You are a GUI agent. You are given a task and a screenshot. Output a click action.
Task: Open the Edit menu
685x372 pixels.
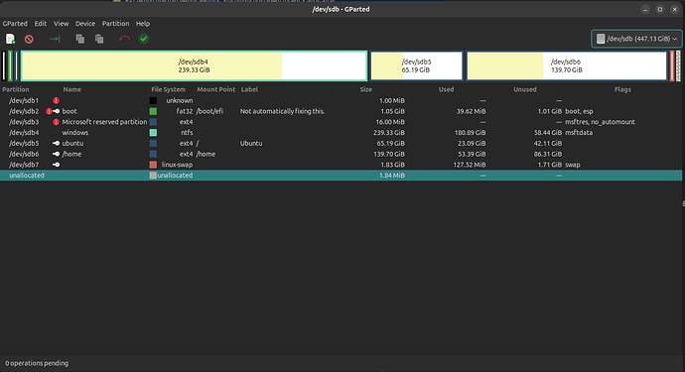pyautogui.click(x=41, y=24)
